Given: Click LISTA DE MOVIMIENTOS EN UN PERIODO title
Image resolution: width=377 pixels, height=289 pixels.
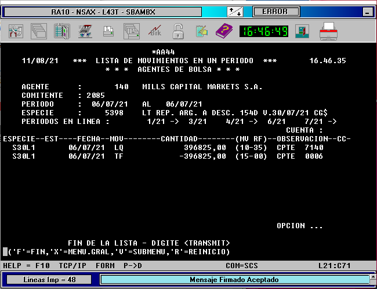Looking at the screenshot, I should (x=175, y=61).
